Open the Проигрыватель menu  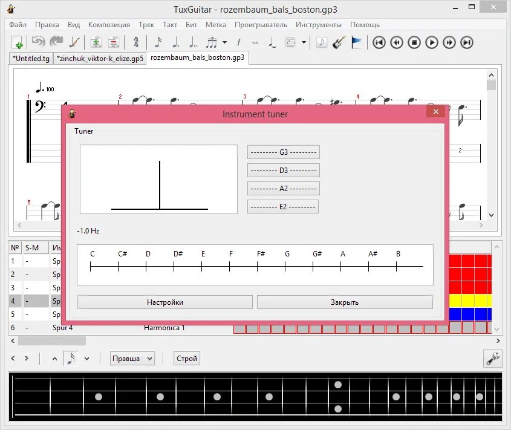261,25
